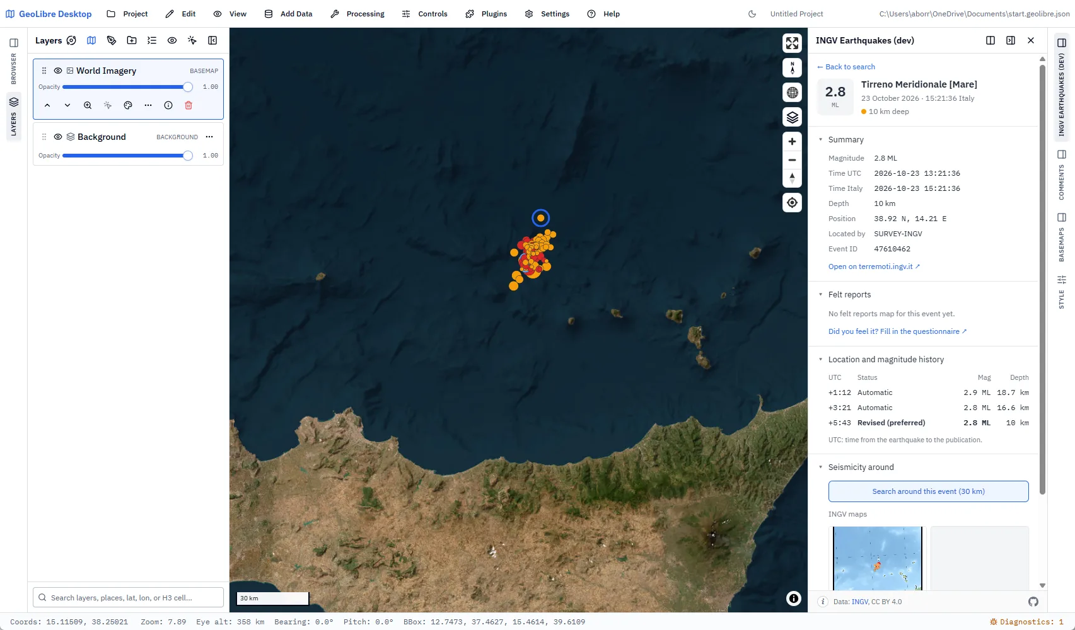Go back to search results

(x=845, y=67)
